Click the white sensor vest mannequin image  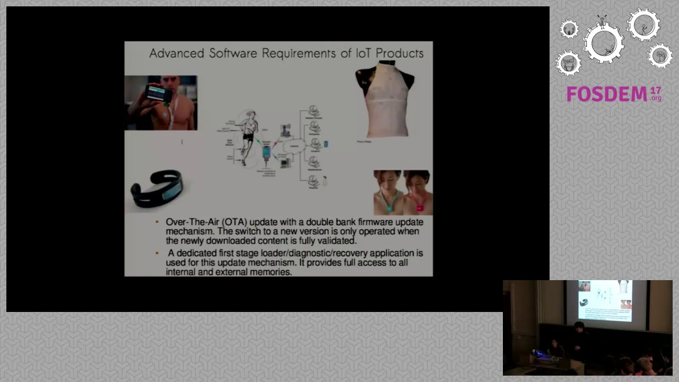tap(384, 100)
